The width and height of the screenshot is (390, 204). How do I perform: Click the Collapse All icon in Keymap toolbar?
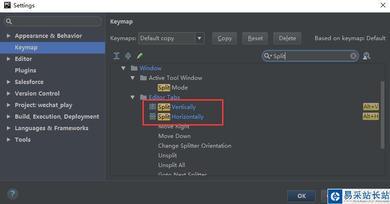coord(128,56)
